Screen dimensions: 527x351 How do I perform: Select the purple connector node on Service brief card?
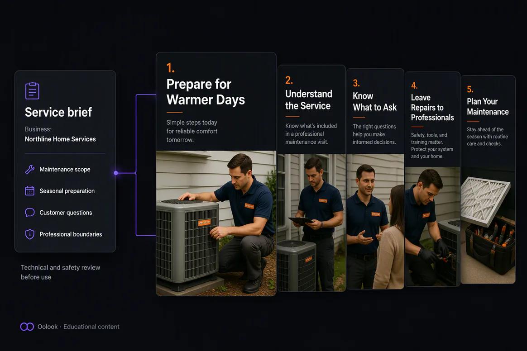(x=116, y=173)
